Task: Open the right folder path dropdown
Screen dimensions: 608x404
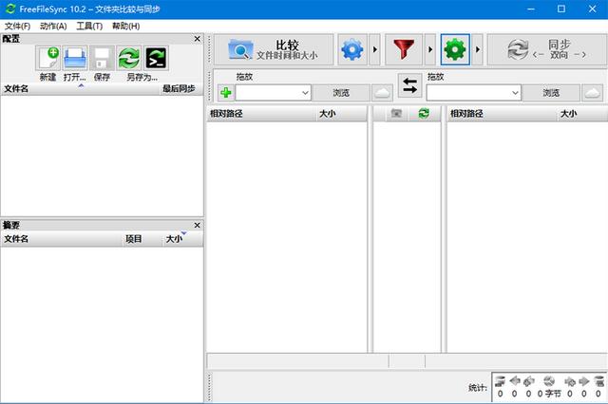Action: (x=514, y=93)
